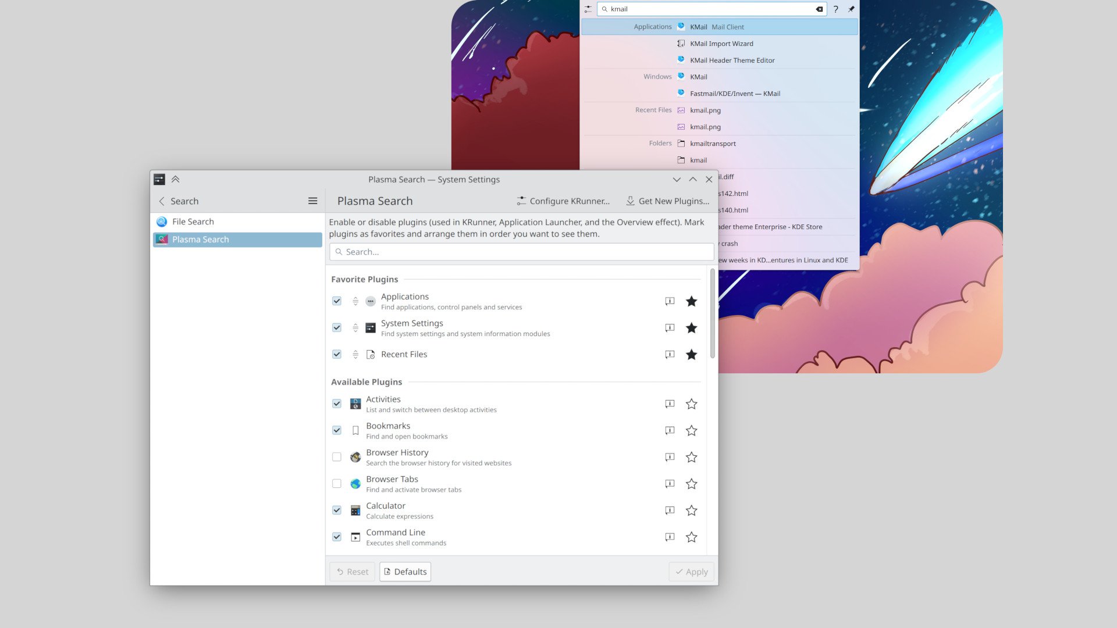Viewport: 1117px width, 628px height.
Task: Click the reorder handle for System Settings plugin
Action: (355, 328)
